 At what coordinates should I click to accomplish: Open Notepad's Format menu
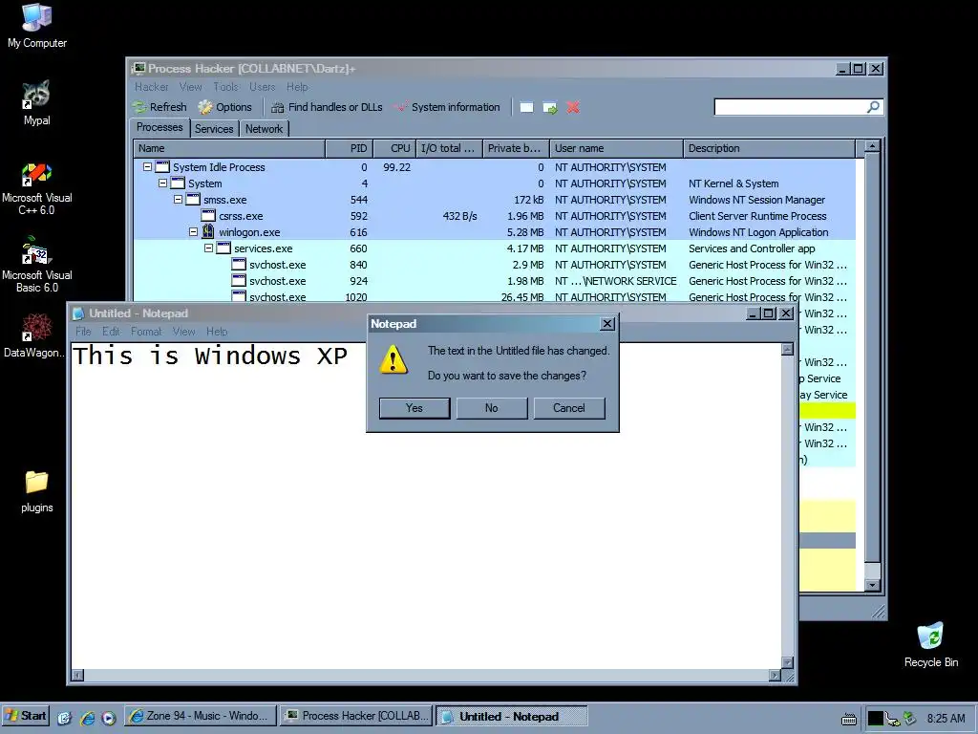tap(146, 332)
